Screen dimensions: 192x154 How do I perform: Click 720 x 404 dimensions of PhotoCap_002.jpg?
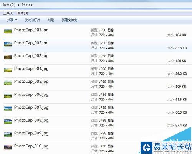[106, 48]
